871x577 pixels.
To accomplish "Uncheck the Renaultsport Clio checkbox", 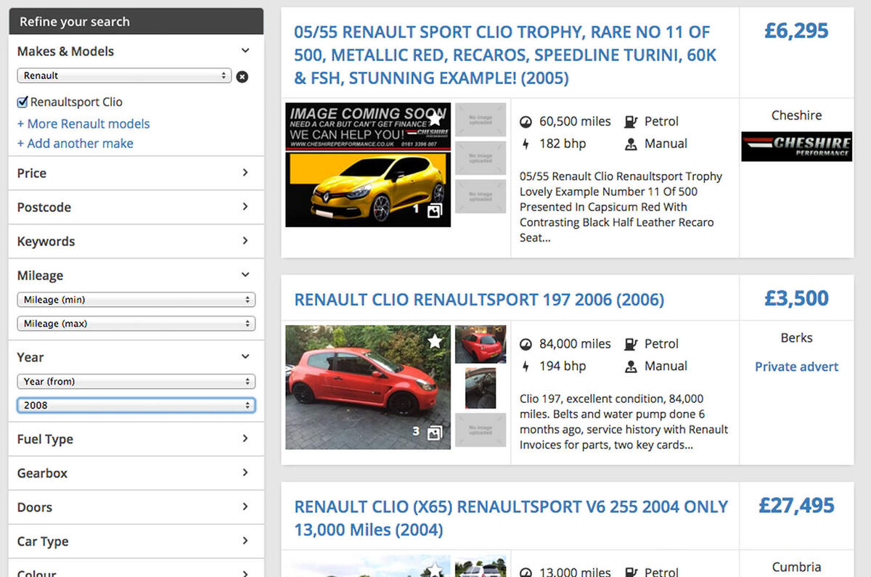I will (x=23, y=102).
